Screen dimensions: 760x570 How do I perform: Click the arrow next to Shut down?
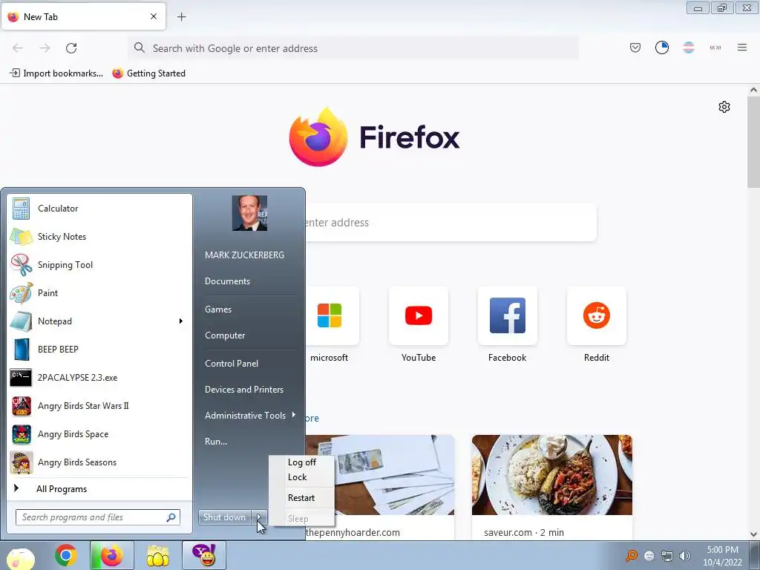tap(259, 517)
